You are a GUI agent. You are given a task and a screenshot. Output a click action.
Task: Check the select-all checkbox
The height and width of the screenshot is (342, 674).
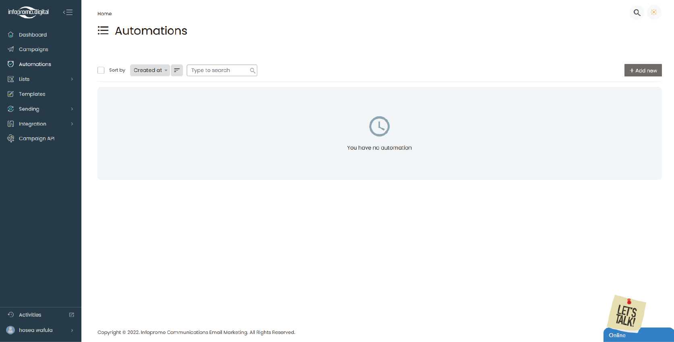click(101, 70)
